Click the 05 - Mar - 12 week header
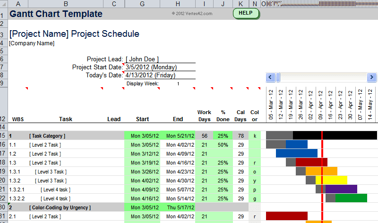The height and width of the screenshot is (223, 378). click(x=271, y=104)
